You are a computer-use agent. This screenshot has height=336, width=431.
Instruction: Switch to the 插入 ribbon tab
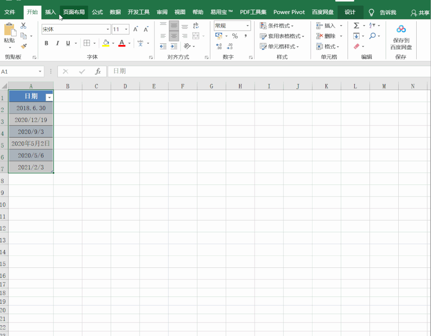pyautogui.click(x=50, y=12)
